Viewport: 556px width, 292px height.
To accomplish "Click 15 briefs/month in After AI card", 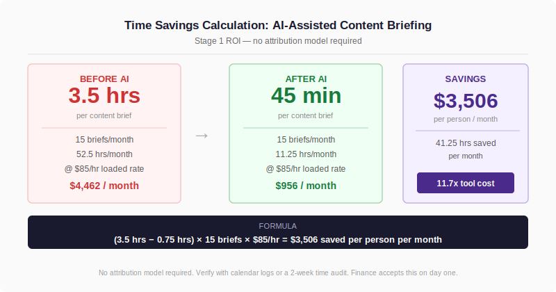I will [306, 140].
